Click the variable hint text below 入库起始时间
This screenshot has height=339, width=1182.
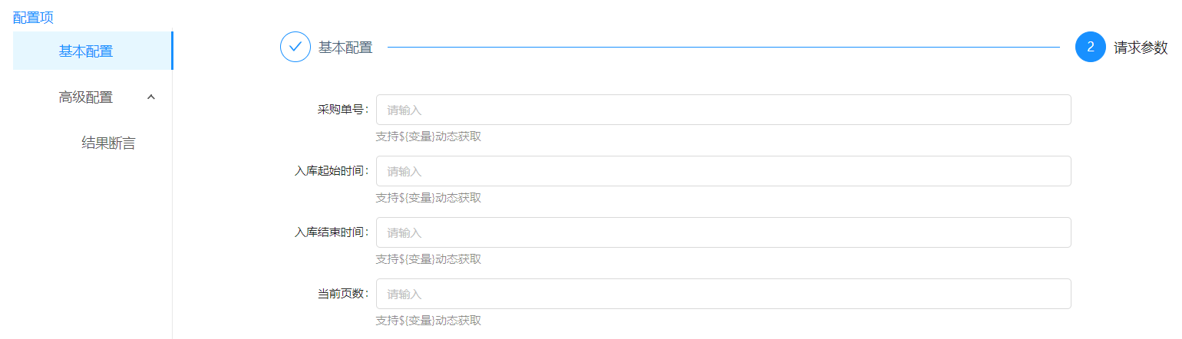tap(428, 198)
